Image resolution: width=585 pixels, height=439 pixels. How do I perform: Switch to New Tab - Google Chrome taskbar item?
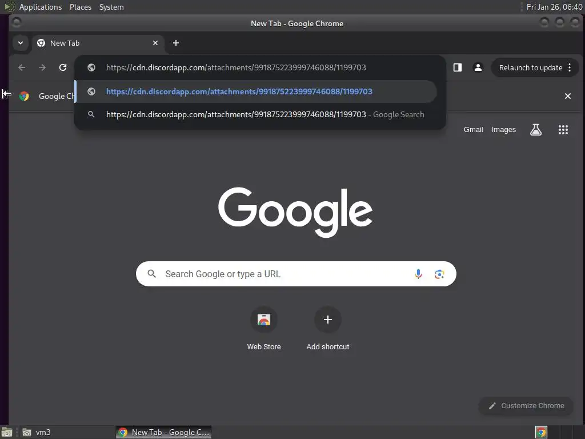(x=163, y=432)
